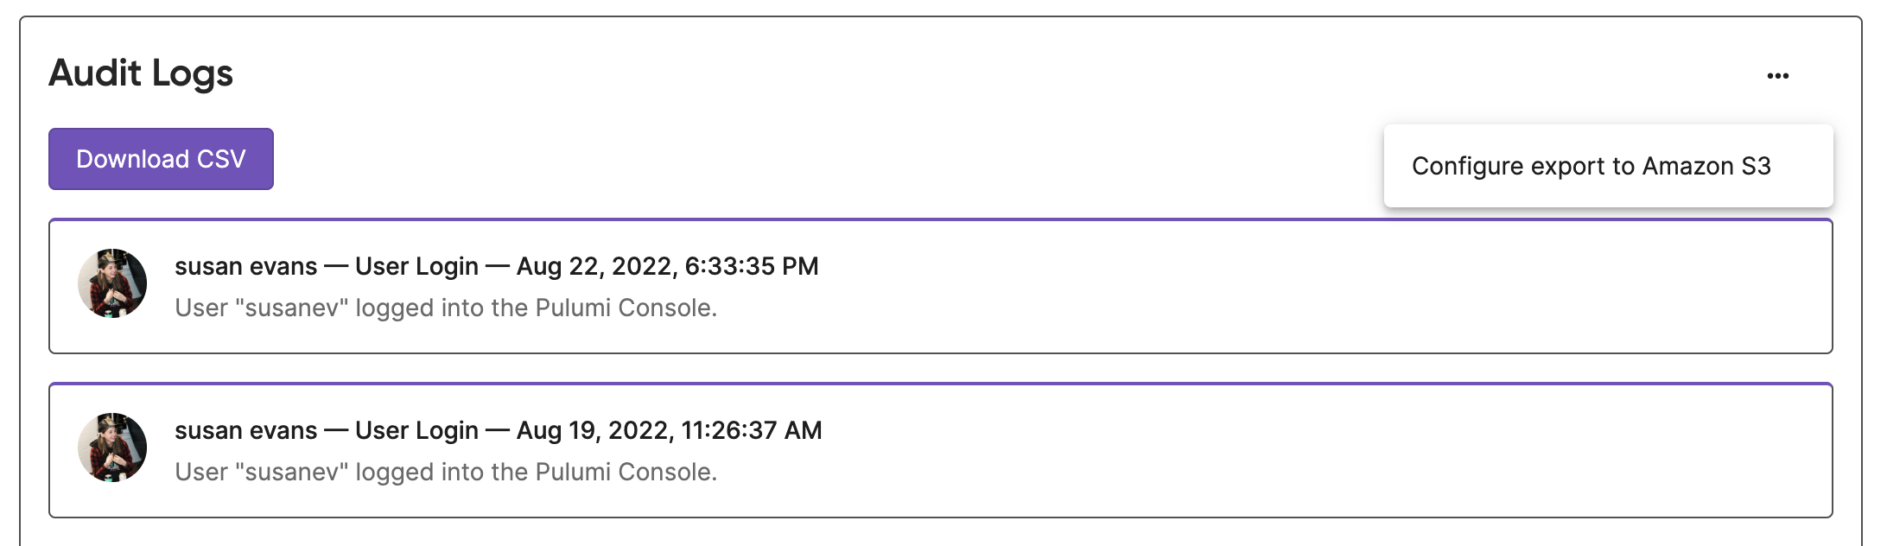
Task: Click the Aug 22, 2022, 6:33:35 PM timestamp
Action: click(x=667, y=266)
